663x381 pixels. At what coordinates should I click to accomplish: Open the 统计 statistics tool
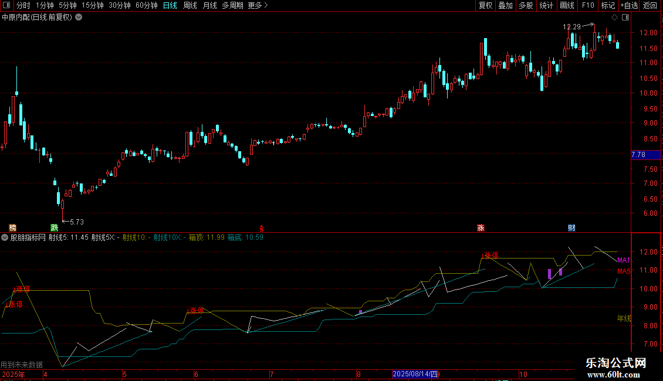coord(546,5)
